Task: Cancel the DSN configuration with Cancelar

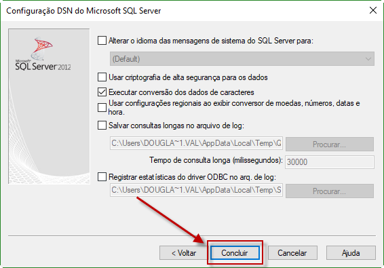Action: tap(292, 253)
